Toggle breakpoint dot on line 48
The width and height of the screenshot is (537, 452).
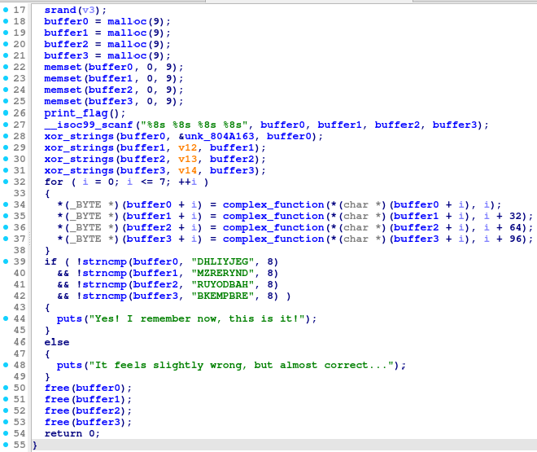(6, 365)
